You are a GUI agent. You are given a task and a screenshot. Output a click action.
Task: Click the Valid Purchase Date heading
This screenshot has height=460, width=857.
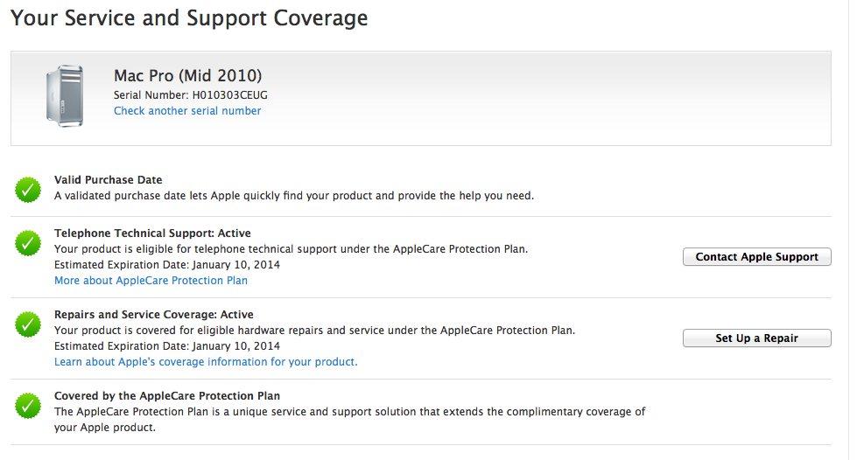click(109, 180)
